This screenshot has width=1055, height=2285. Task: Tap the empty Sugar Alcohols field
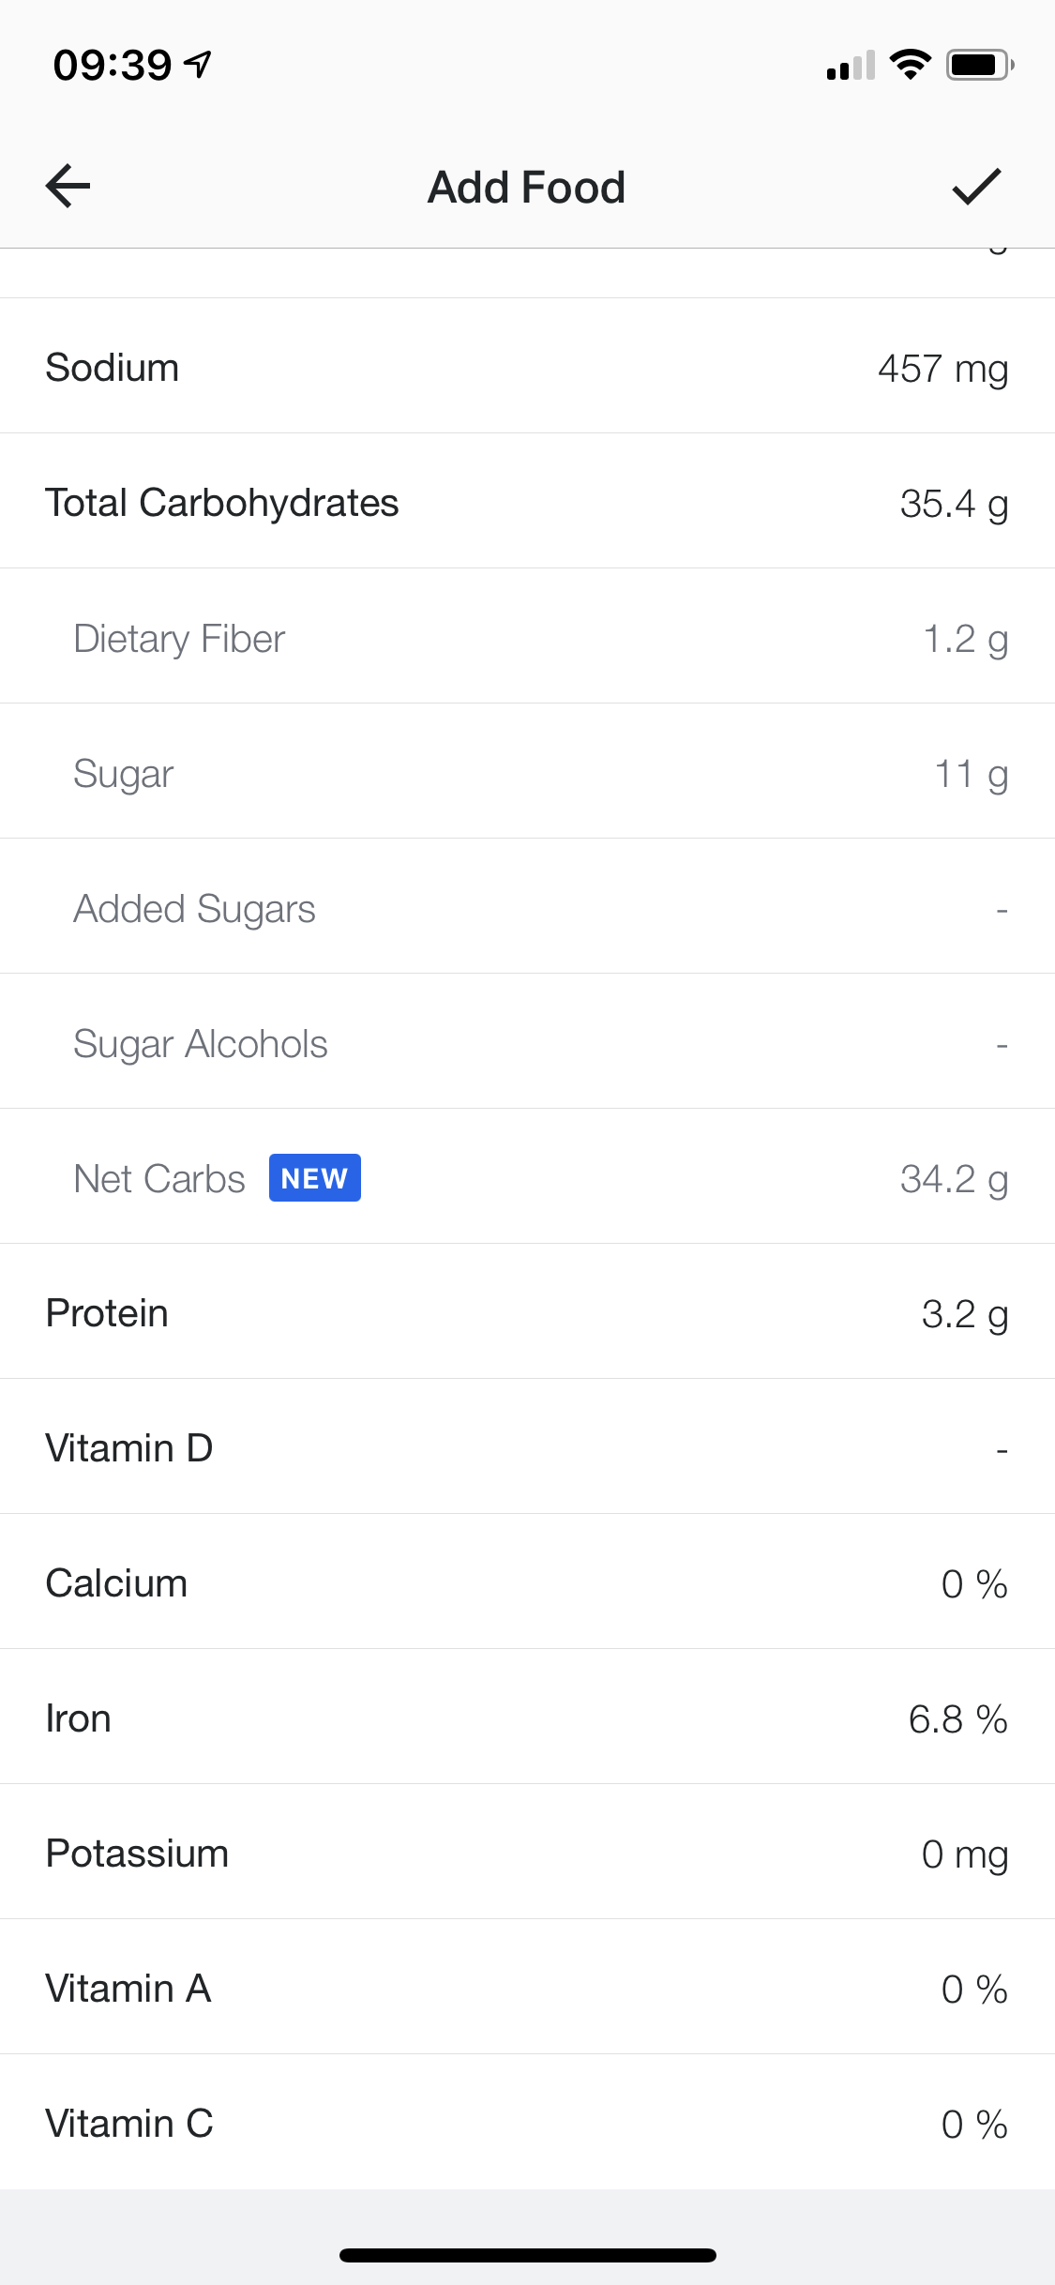click(1002, 1045)
